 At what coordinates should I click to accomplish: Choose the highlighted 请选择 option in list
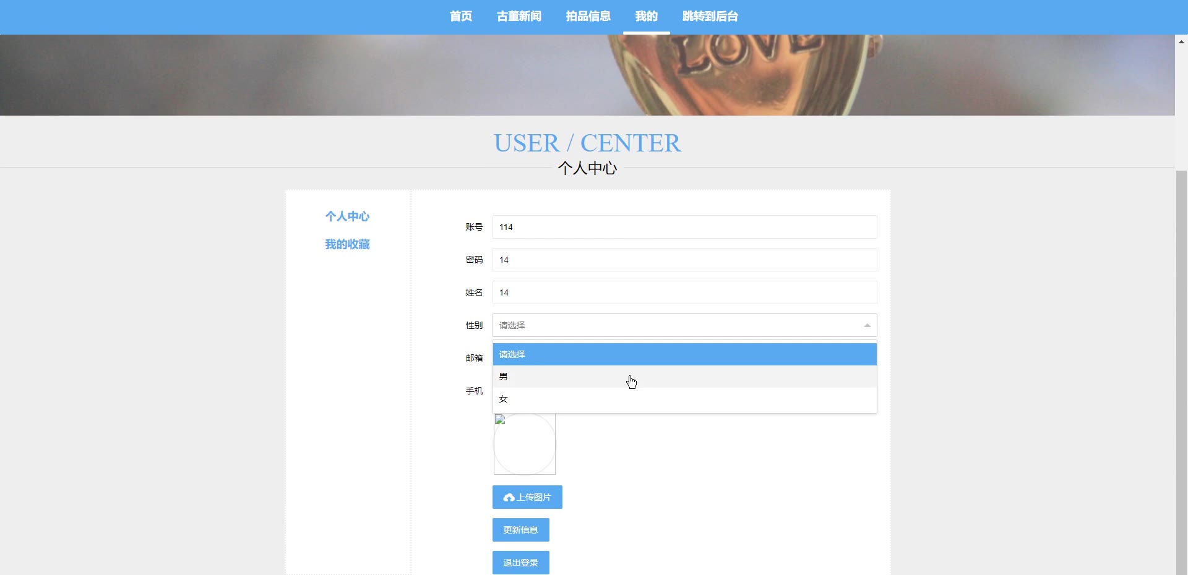pyautogui.click(x=684, y=354)
